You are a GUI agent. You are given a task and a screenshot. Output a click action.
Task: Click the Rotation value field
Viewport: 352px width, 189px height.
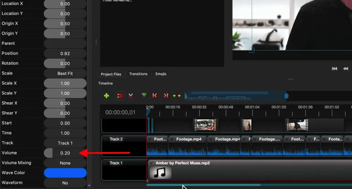click(x=65, y=63)
